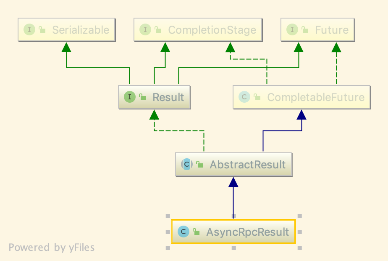Image resolution: width=388 pixels, height=261 pixels.
Task: Click the class icon on CompletableFuture node
Action: [x=244, y=97]
